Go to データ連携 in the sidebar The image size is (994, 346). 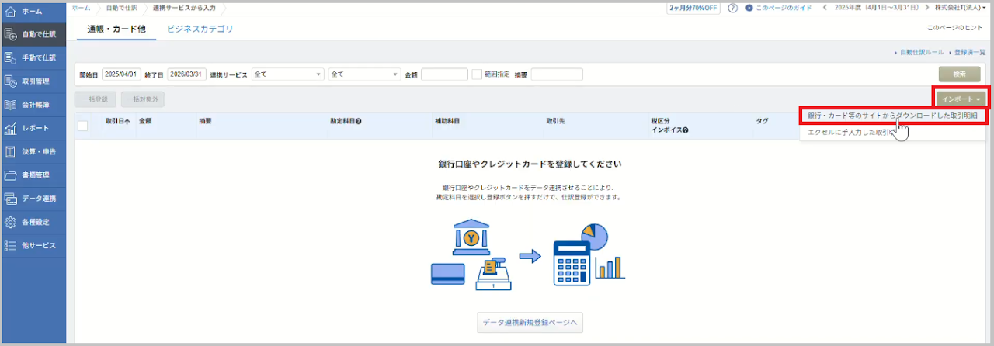pos(33,198)
